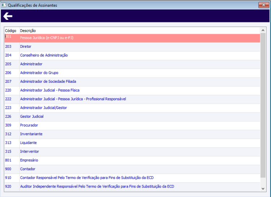Select Conselheiro de Administração entry

coord(132,56)
